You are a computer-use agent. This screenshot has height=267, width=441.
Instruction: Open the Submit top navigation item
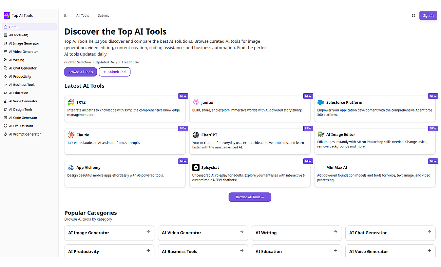pyautogui.click(x=103, y=16)
